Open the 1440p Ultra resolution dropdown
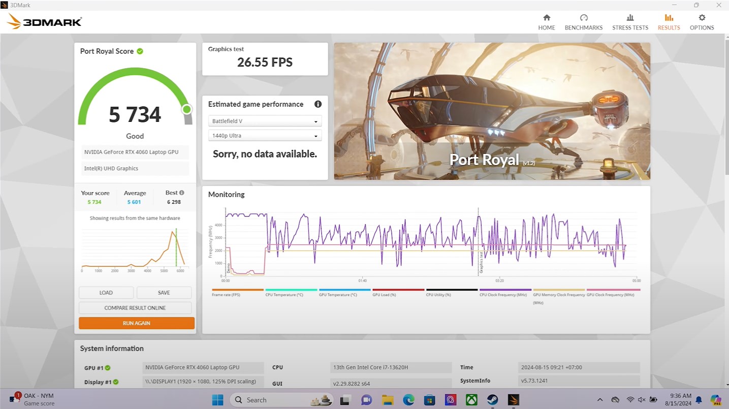The width and height of the screenshot is (729, 409). 265,136
